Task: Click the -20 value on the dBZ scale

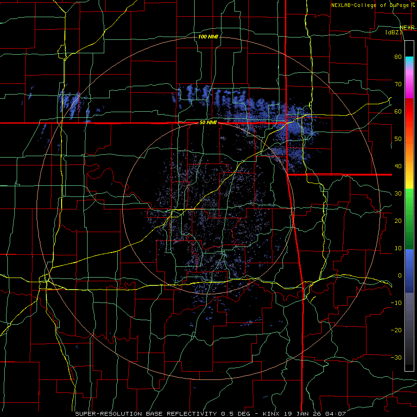Action: tap(396, 330)
